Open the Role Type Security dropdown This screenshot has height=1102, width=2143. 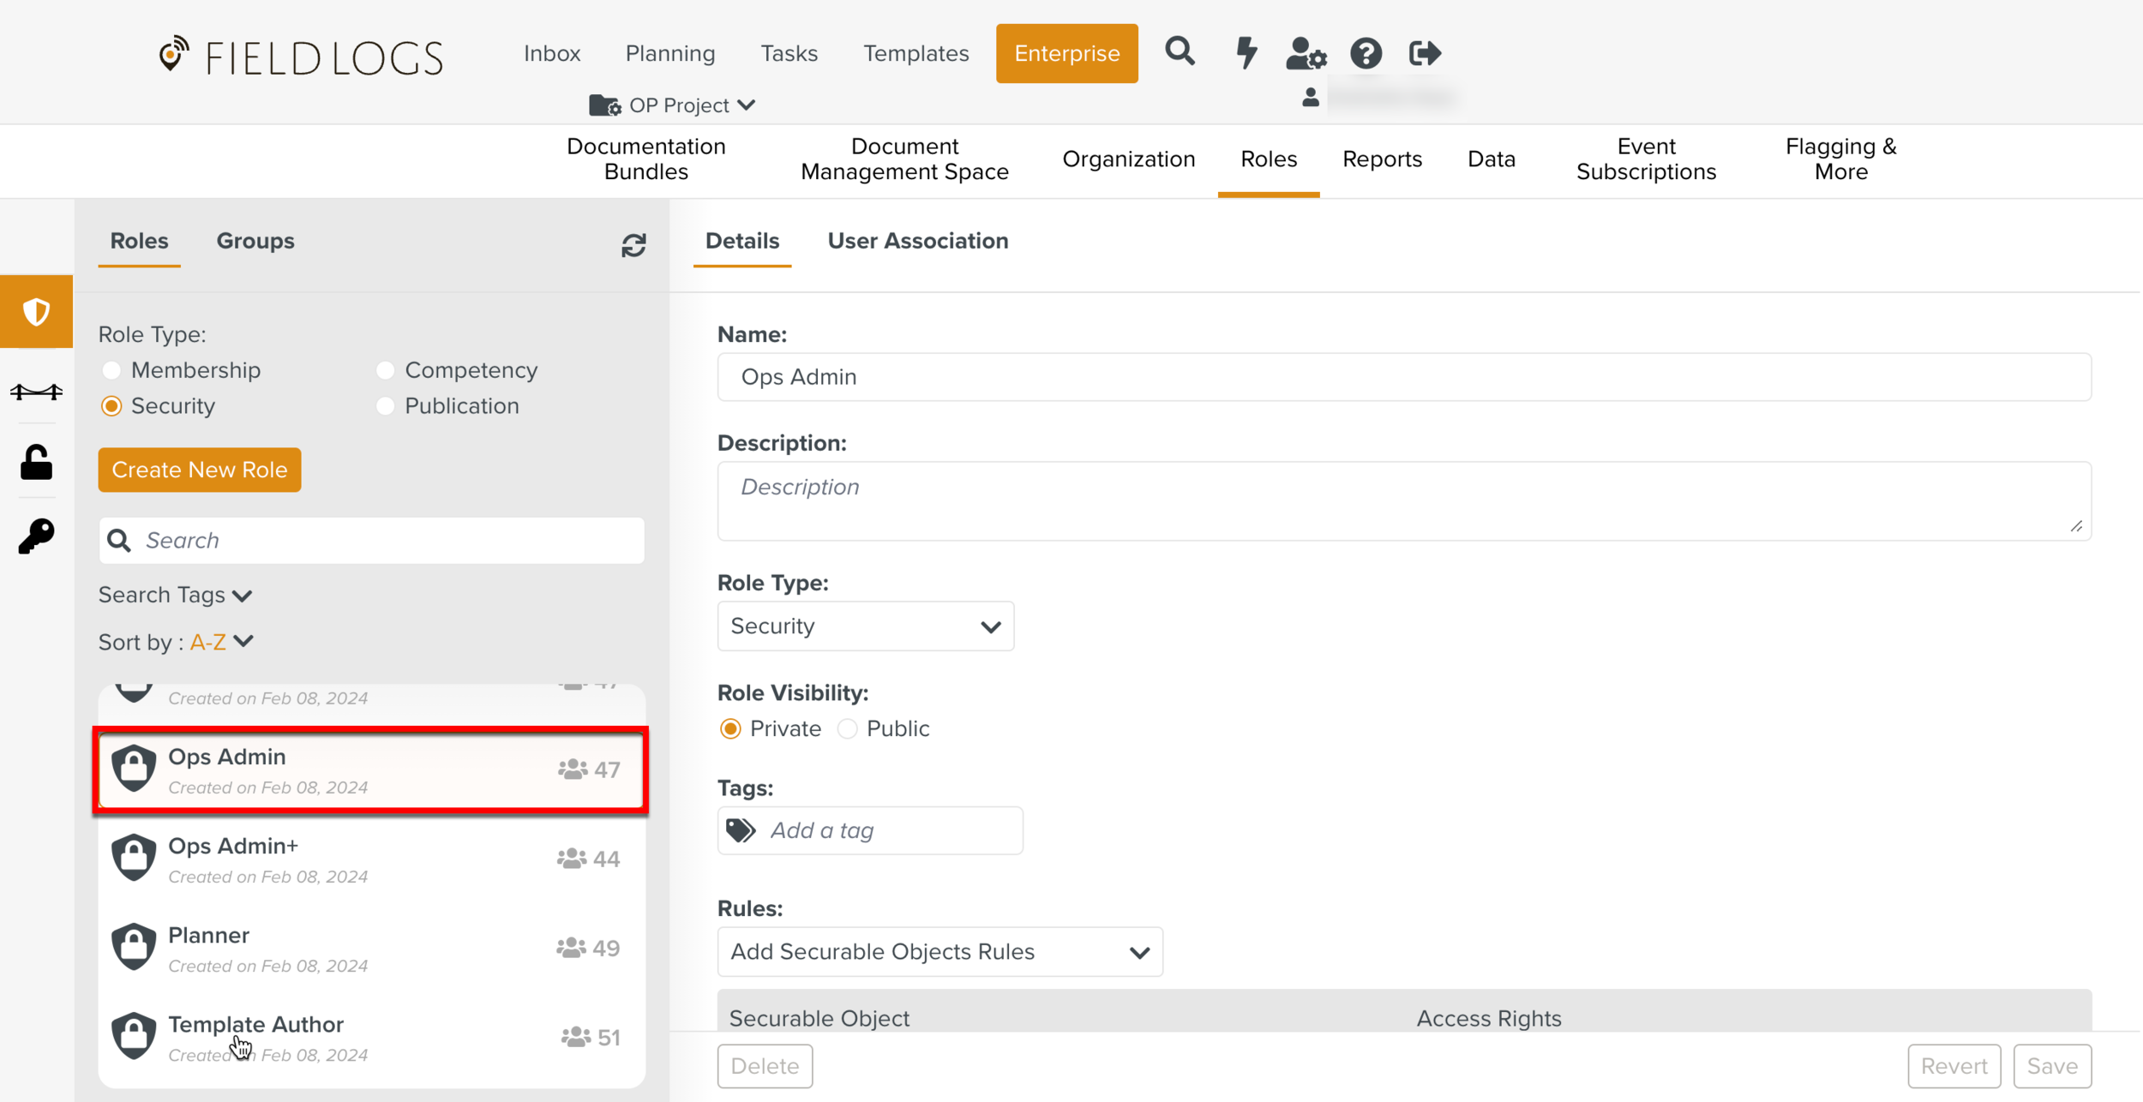point(865,626)
